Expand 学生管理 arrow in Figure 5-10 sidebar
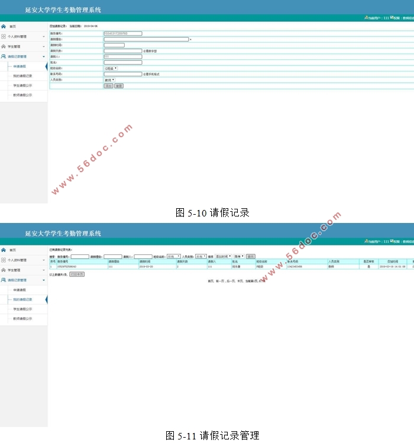Image resolution: width=414 pixels, height=443 pixels. click(44, 47)
